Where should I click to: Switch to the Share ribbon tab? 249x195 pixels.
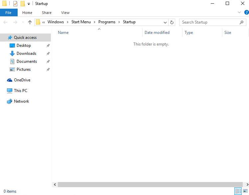pyautogui.click(x=47, y=13)
